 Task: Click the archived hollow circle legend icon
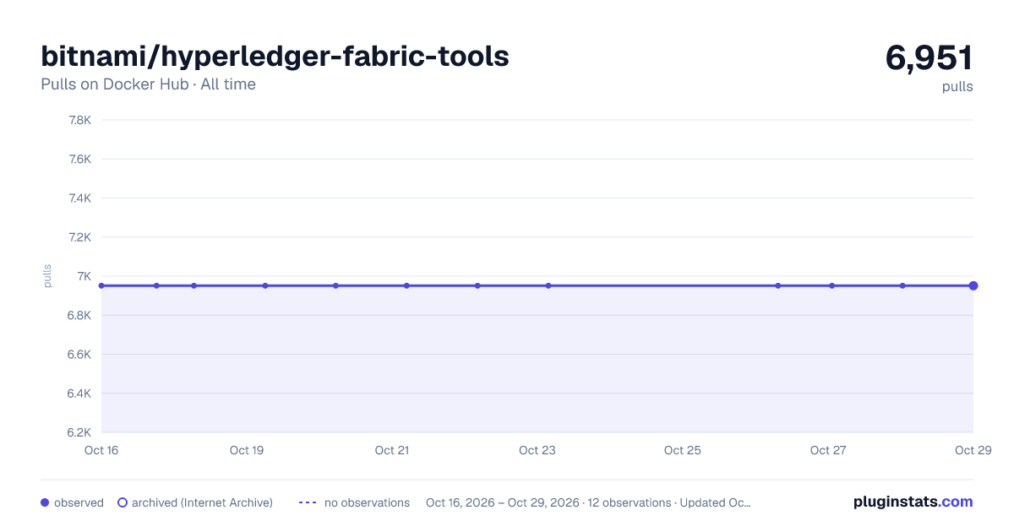(x=123, y=502)
